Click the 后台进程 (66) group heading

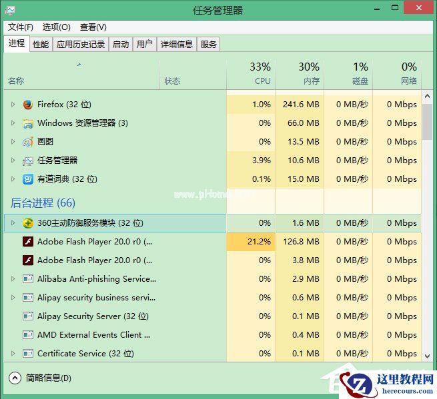(x=43, y=203)
